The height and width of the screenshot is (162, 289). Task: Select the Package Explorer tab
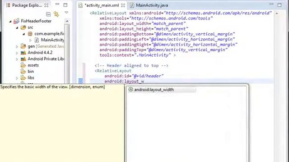point(27,5)
